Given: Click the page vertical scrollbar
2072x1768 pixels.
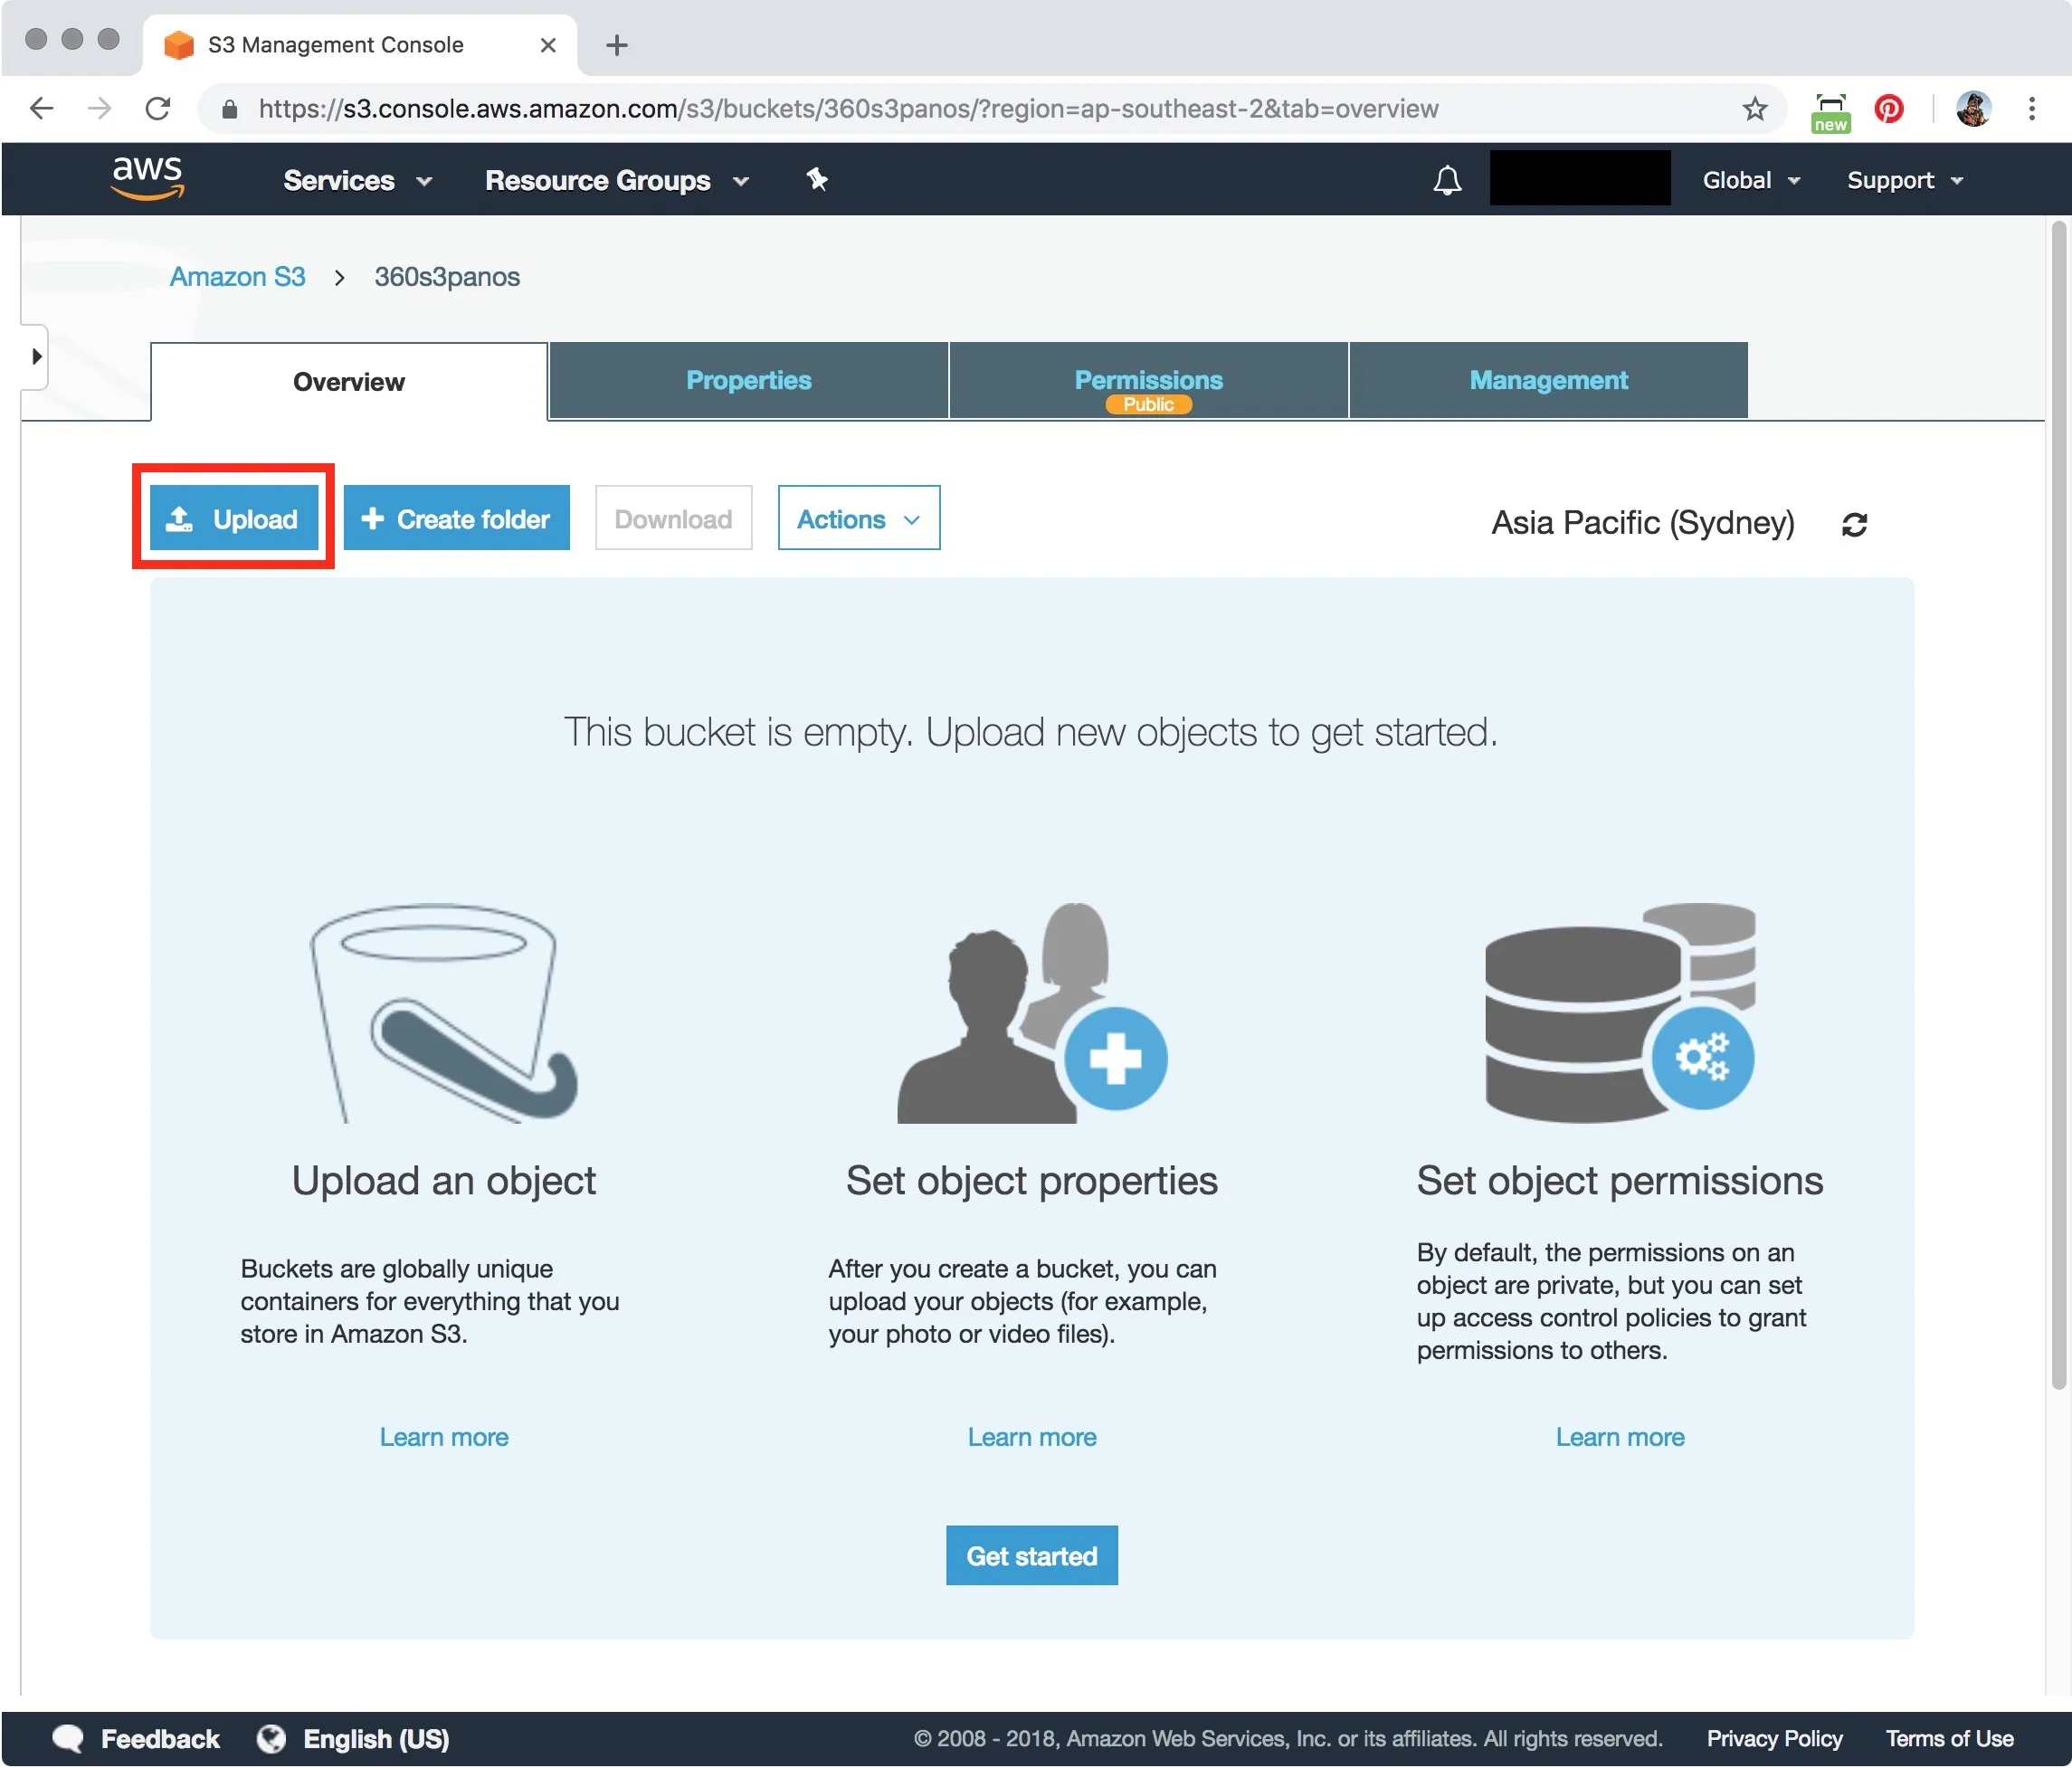Looking at the screenshot, I should [2058, 805].
